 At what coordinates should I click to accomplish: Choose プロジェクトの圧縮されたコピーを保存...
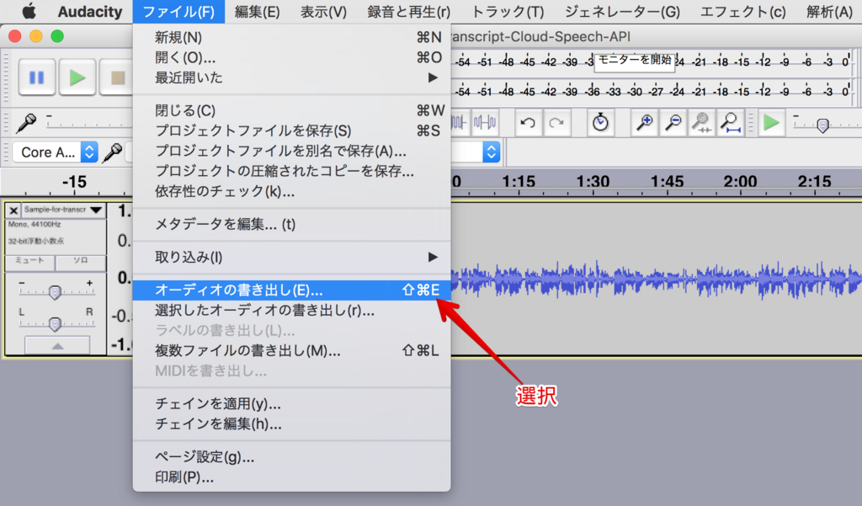click(291, 171)
